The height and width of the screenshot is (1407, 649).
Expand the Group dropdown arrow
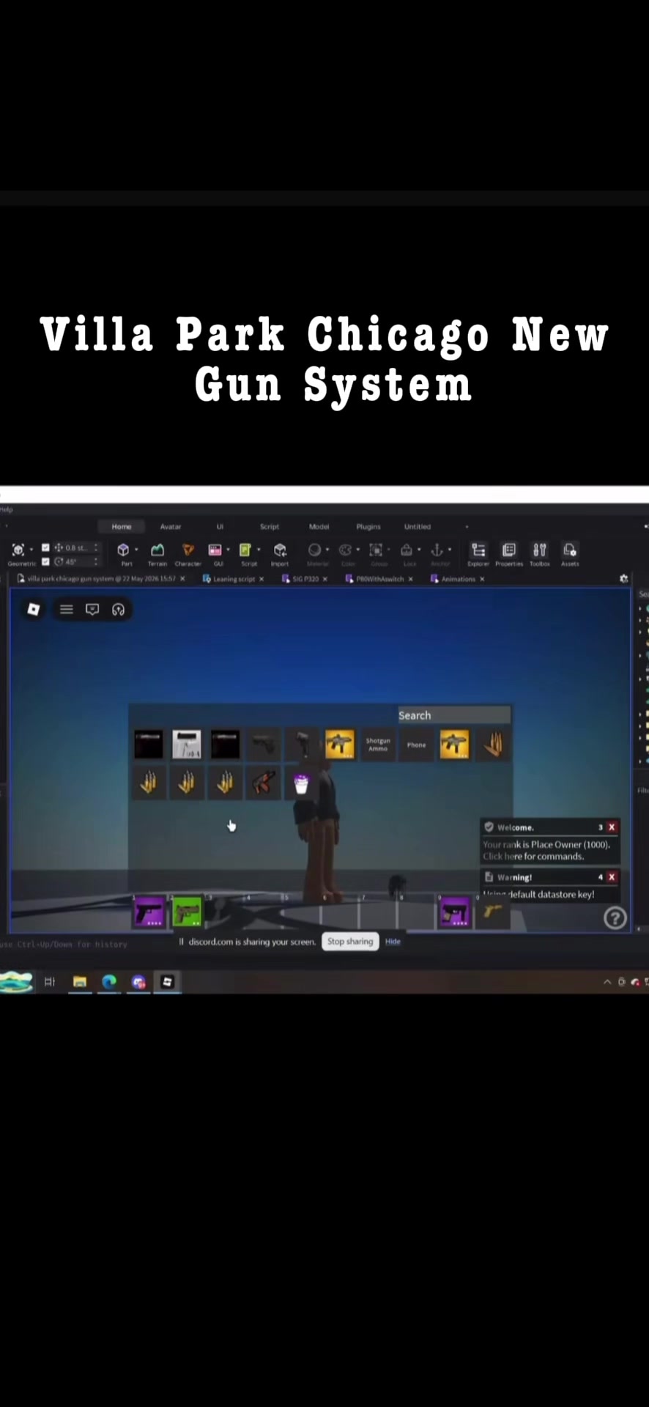click(389, 550)
